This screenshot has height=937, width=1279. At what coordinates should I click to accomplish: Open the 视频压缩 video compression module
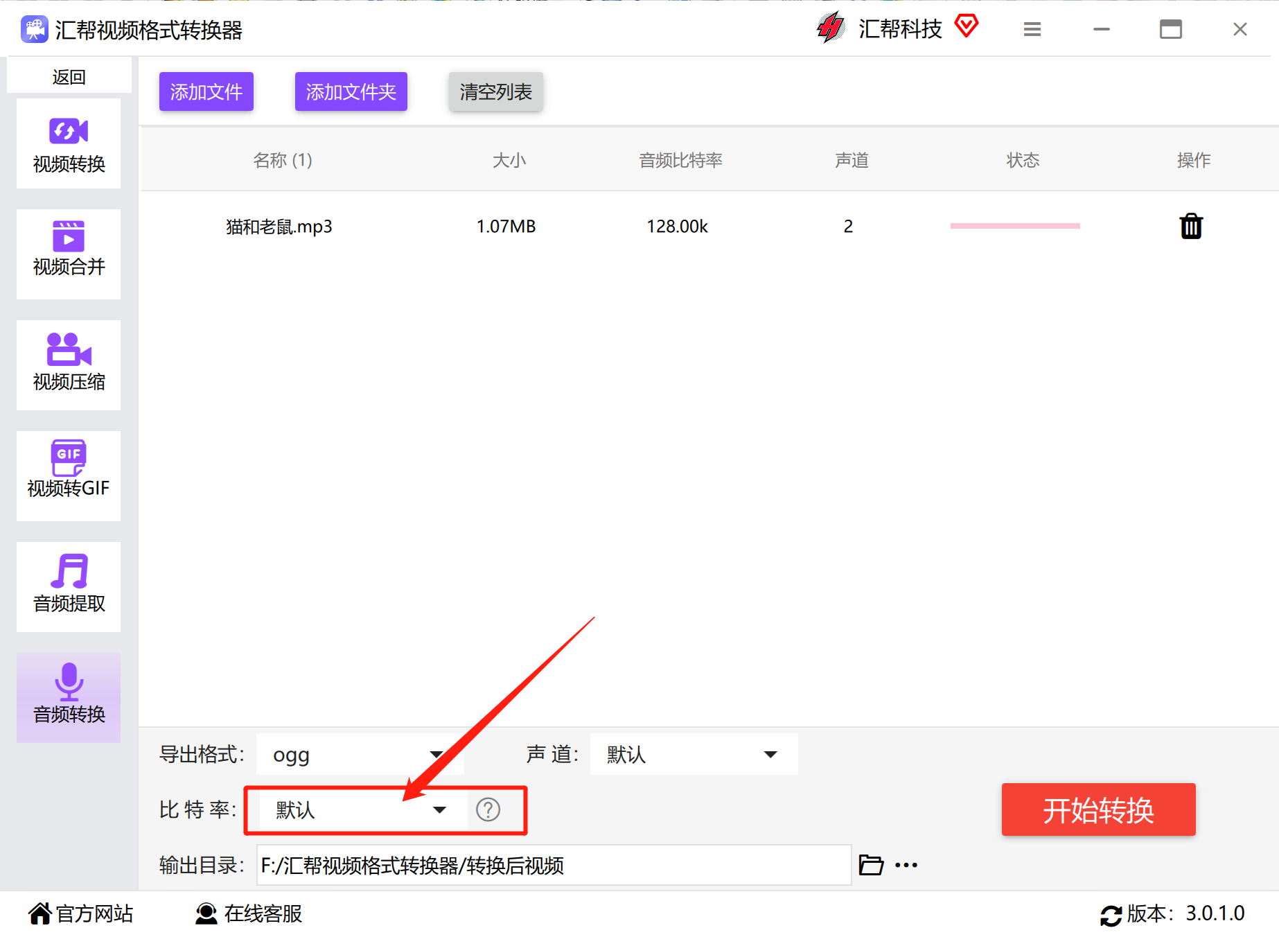[69, 365]
